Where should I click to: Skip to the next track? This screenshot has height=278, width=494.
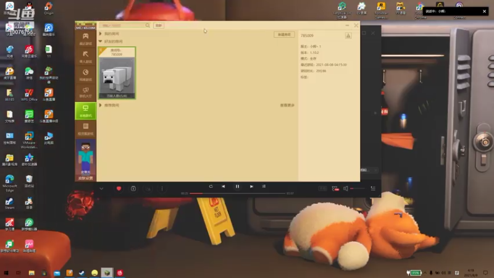click(251, 187)
